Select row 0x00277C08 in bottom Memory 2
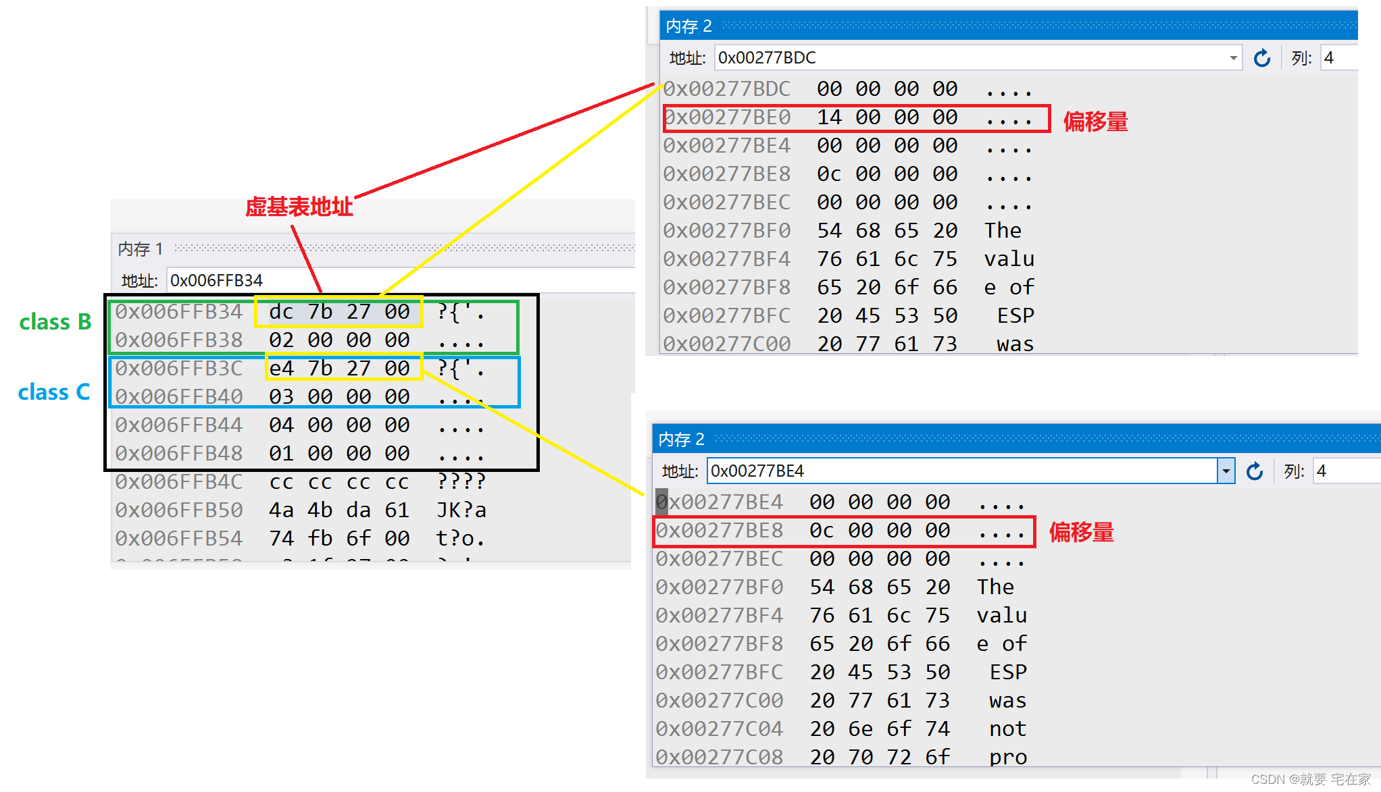Image resolution: width=1381 pixels, height=792 pixels. click(840, 758)
